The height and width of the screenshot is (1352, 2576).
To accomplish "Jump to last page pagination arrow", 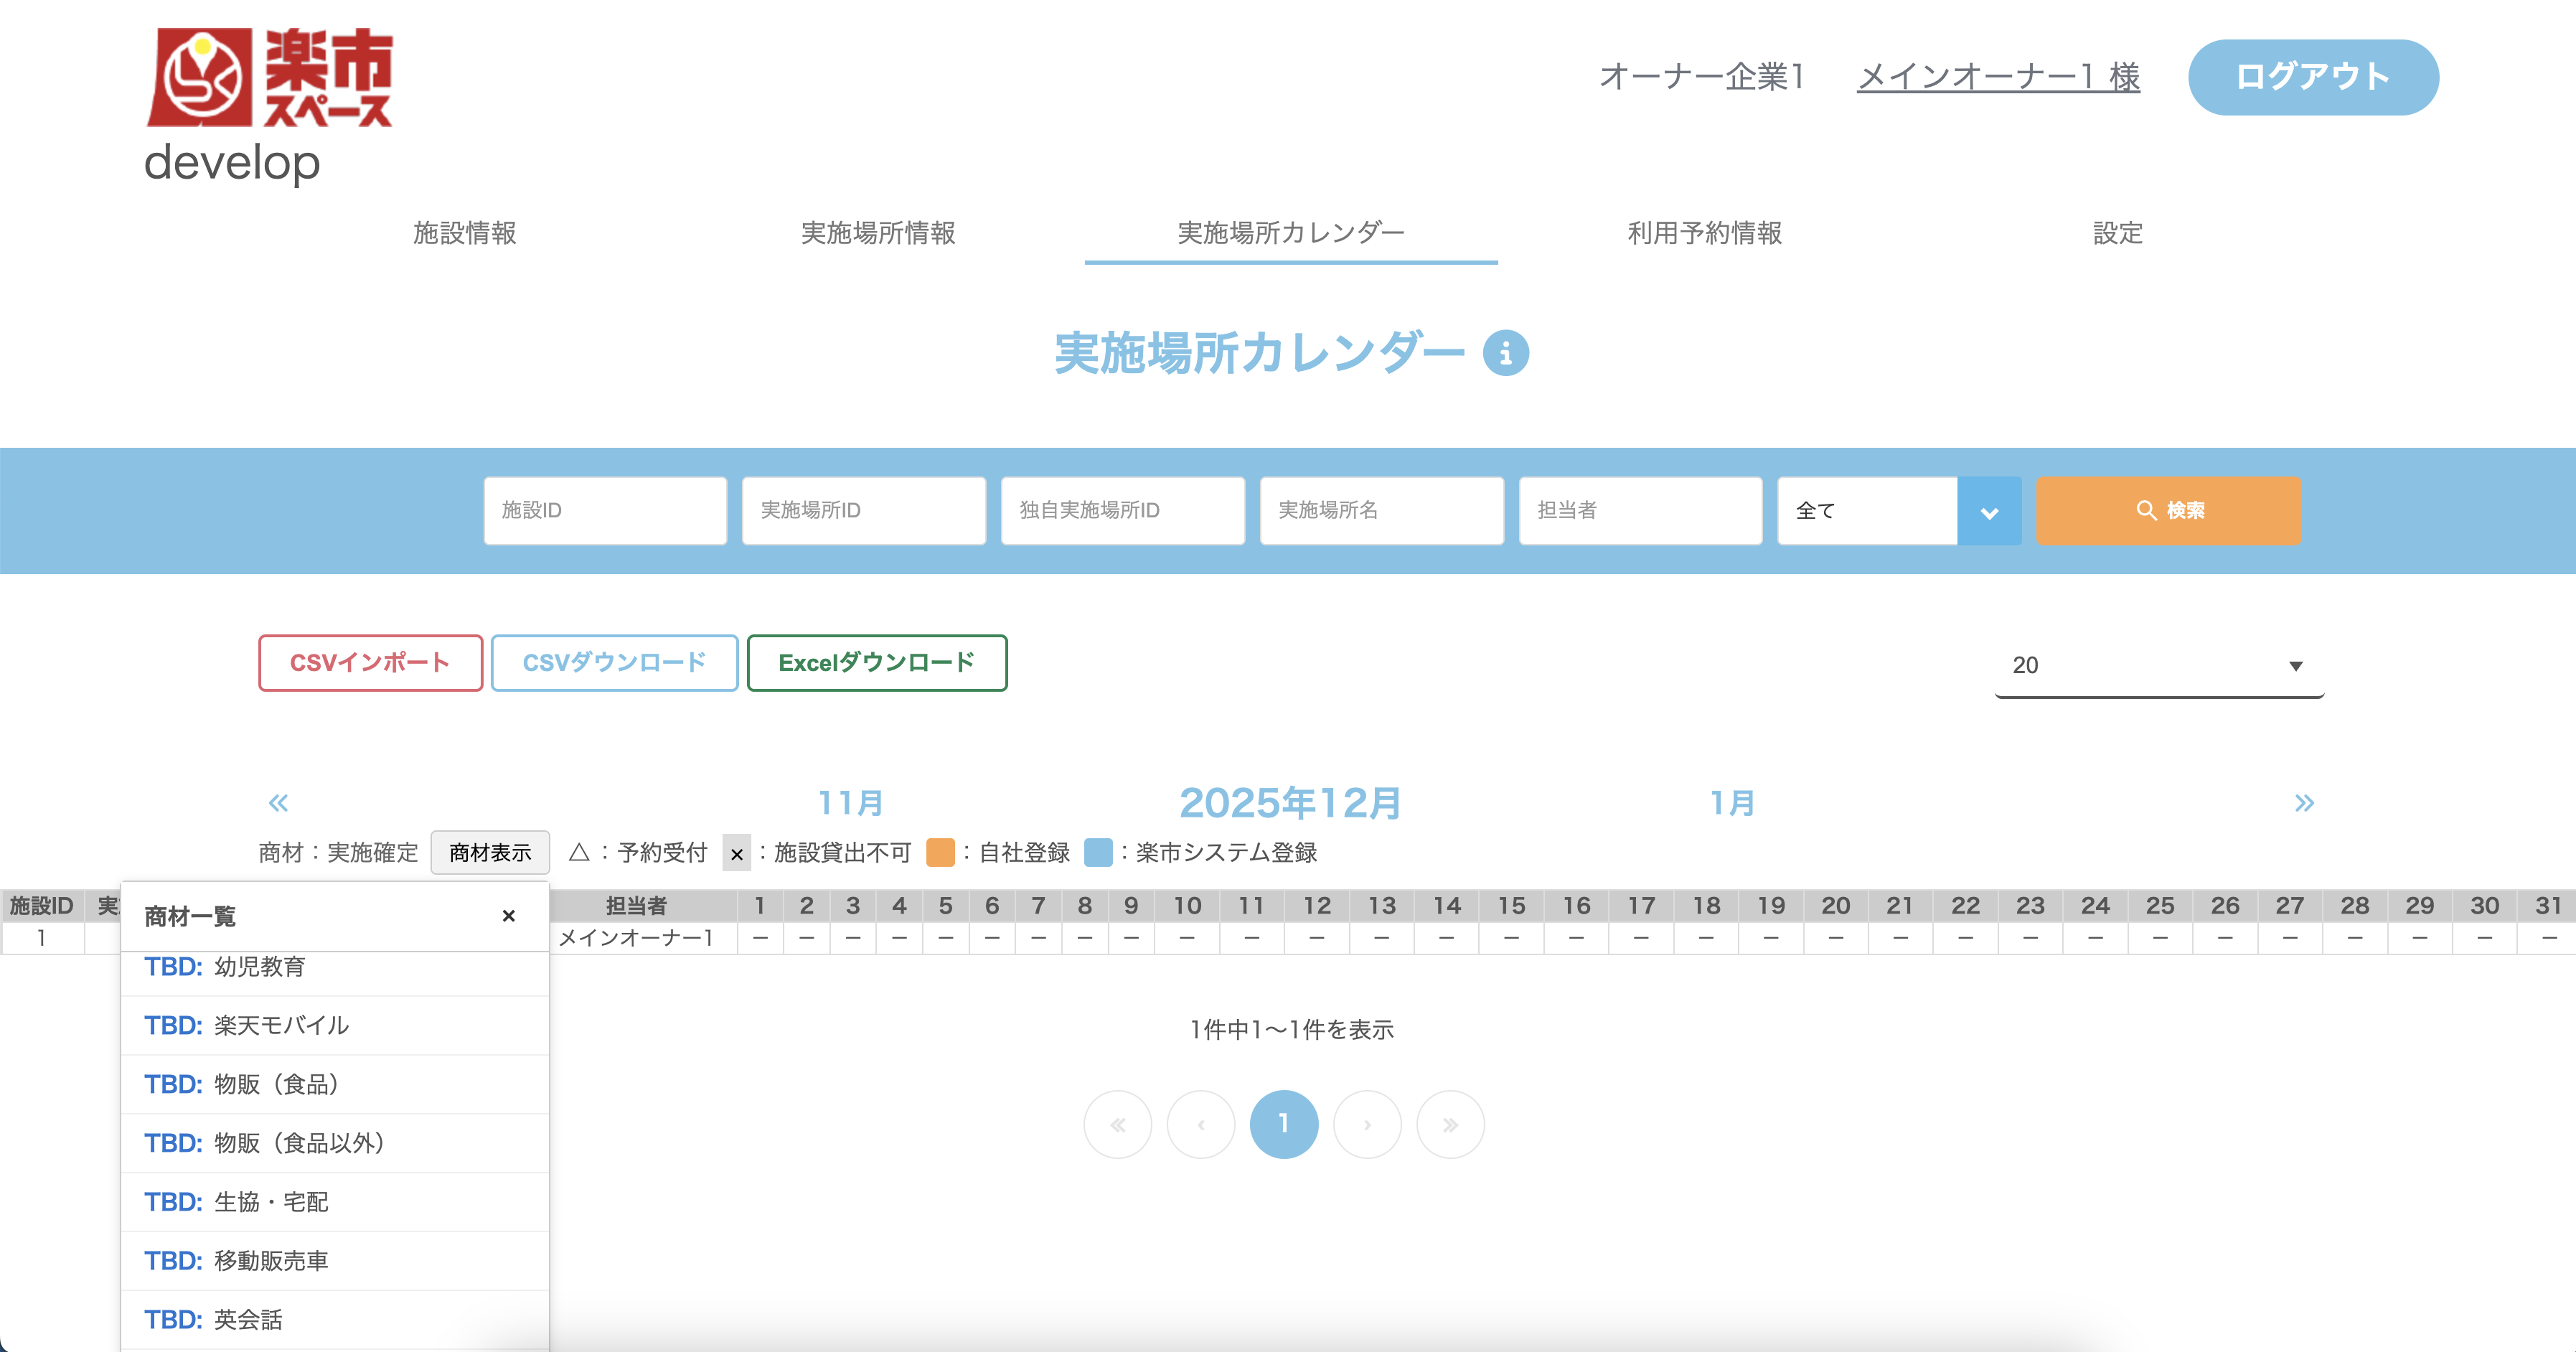I will [1450, 1124].
